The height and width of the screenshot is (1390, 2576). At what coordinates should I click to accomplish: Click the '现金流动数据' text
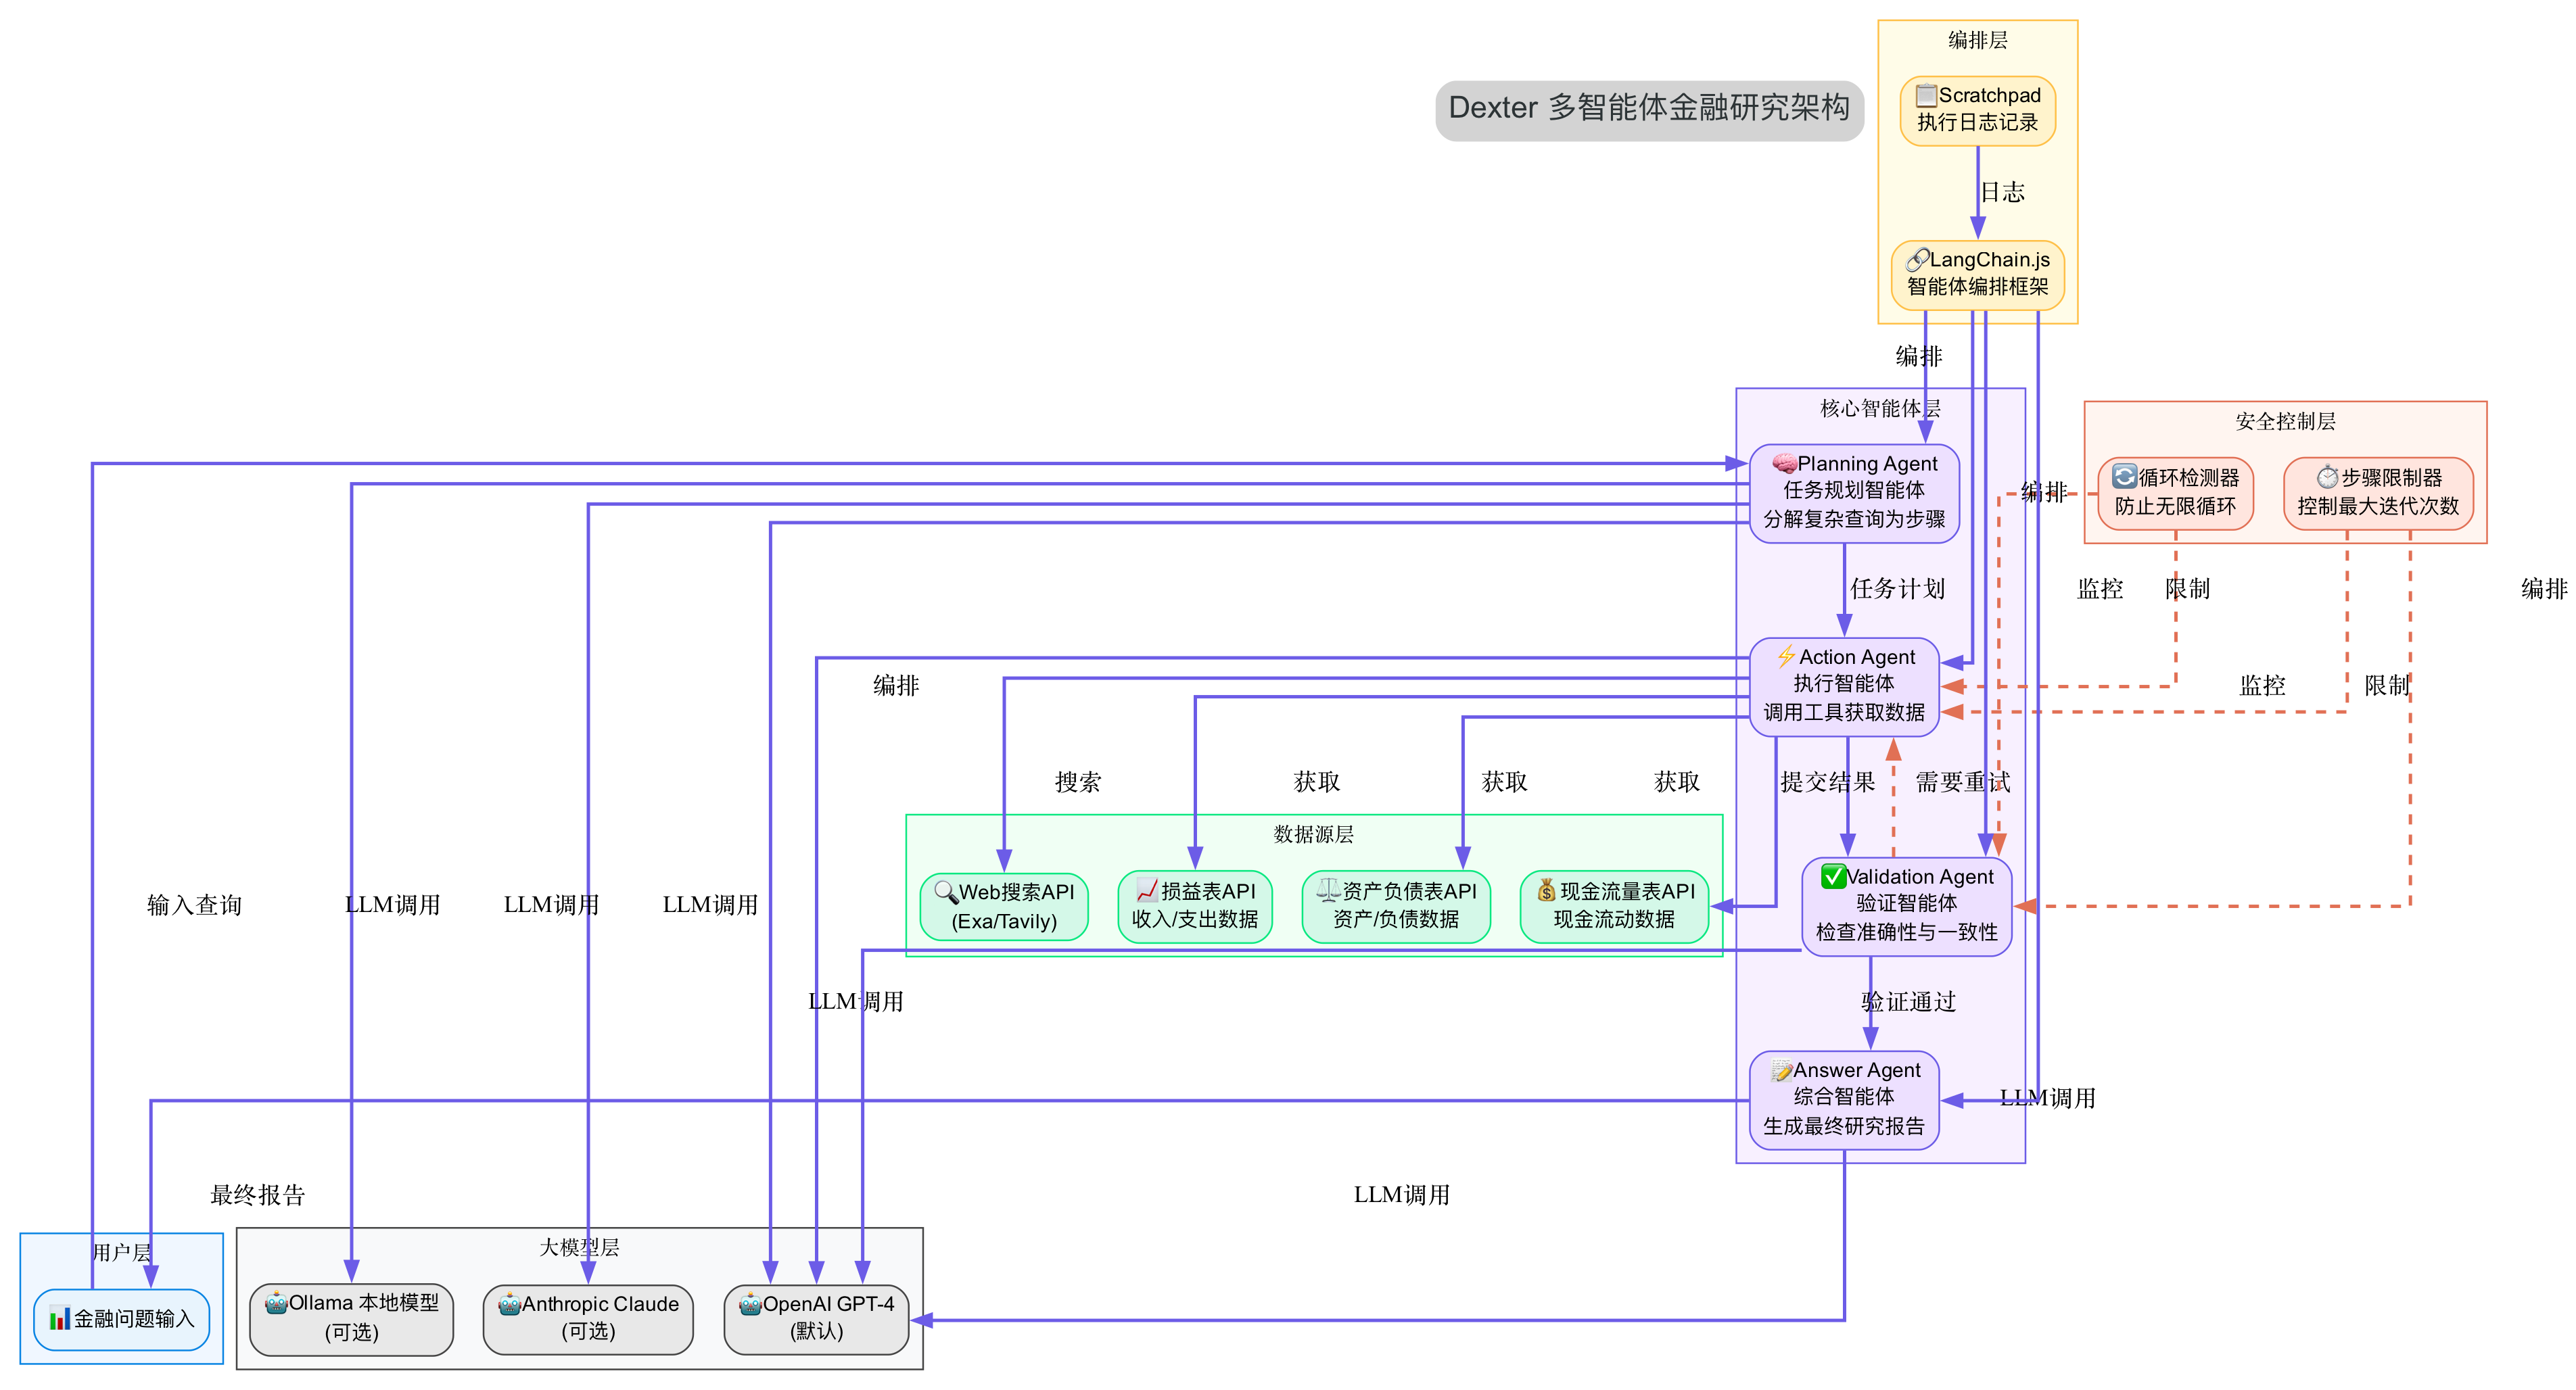[x=1613, y=919]
